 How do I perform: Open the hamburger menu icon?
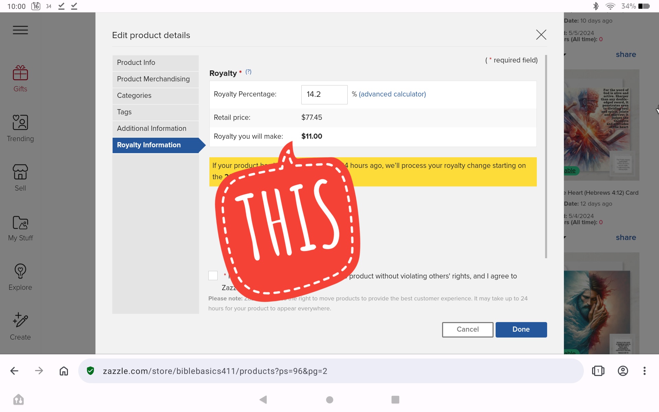click(20, 30)
